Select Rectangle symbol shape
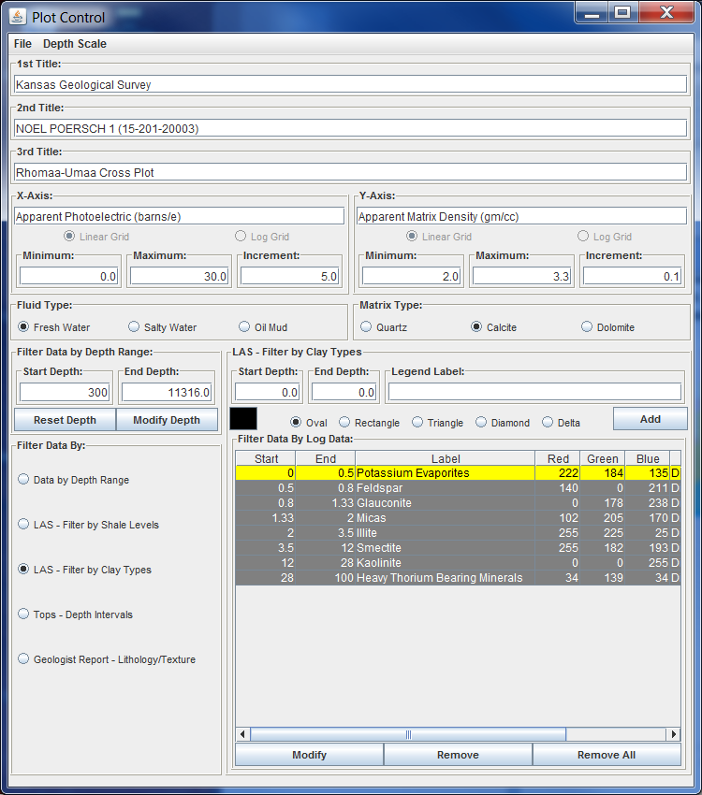702x795 pixels. pyautogui.click(x=370, y=423)
